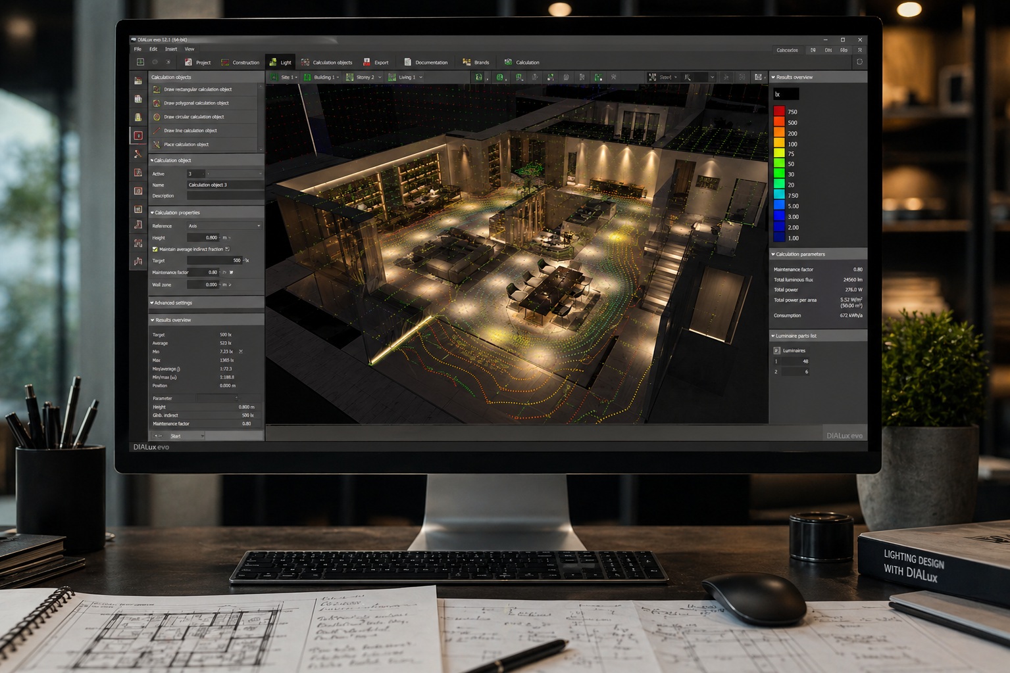Select Draw polygonal calculation object tool
1010x673 pixels.
(x=157, y=103)
